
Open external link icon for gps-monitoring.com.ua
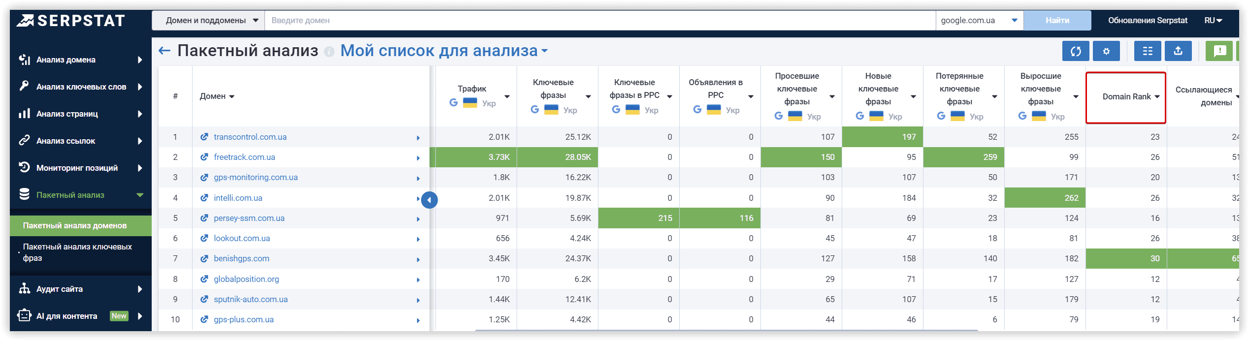coord(204,177)
